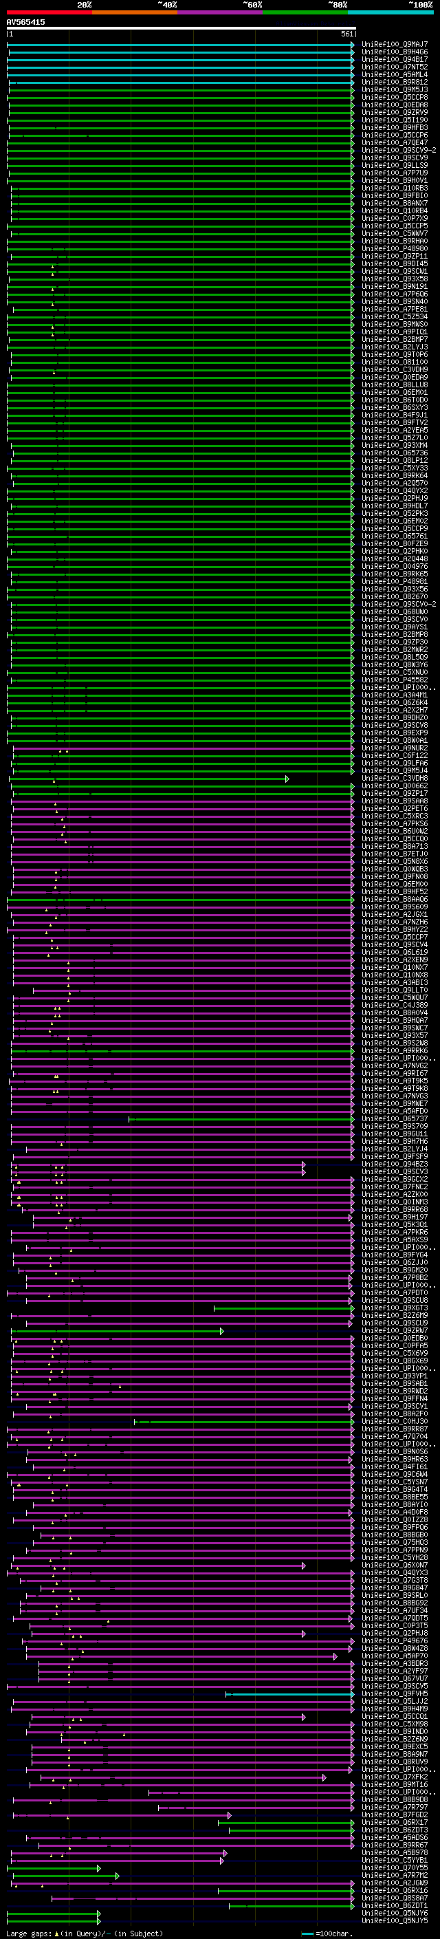Select the UniRef100_Q5CCP6 label

click(x=394, y=135)
